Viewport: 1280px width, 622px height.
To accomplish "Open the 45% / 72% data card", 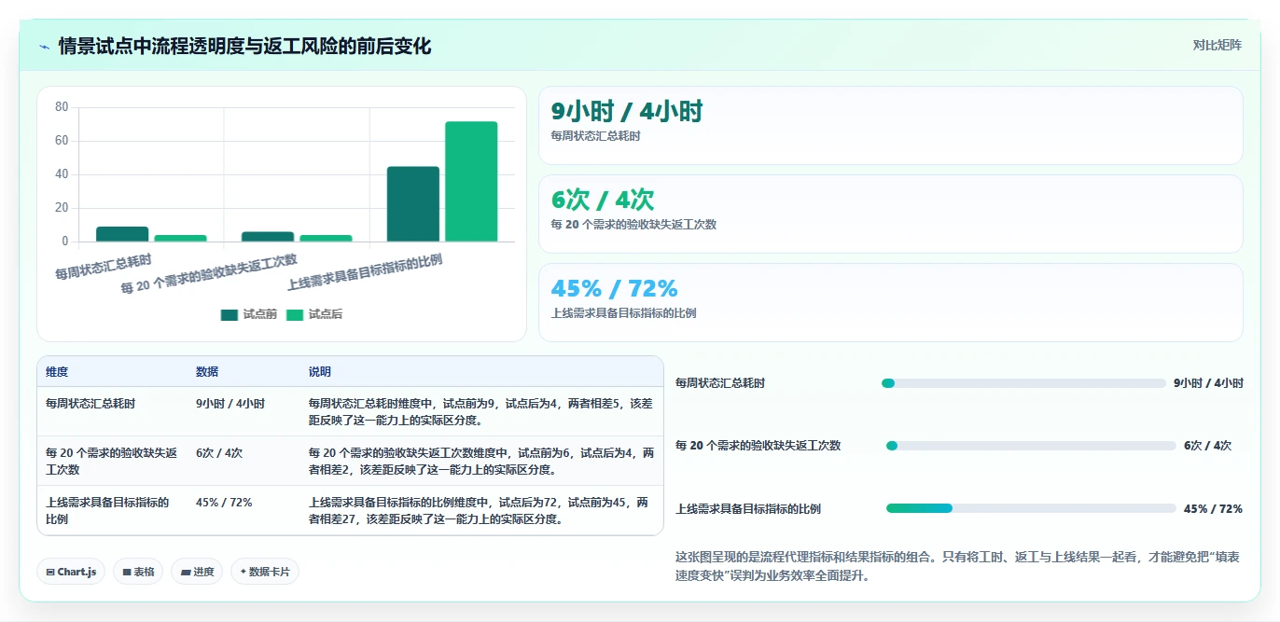I will click(x=891, y=302).
